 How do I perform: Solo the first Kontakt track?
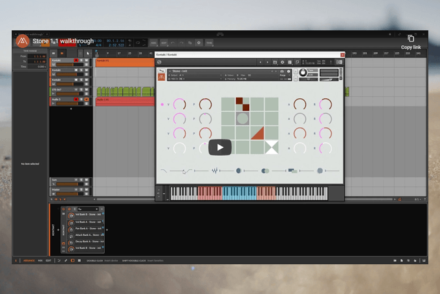pos(81,60)
